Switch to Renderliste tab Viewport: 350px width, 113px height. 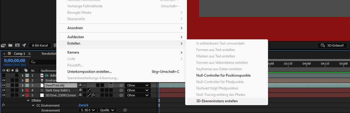pyautogui.click(x=49, y=54)
